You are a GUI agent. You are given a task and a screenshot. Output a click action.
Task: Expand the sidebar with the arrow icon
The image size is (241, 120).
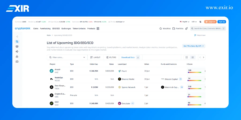pyautogui.click(x=17, y=36)
